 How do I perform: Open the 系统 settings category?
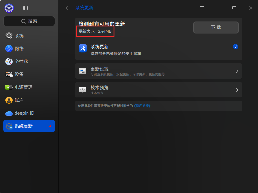(x=29, y=36)
